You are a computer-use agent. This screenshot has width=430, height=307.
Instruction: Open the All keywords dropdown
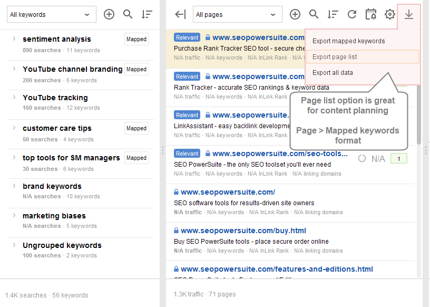[52, 14]
